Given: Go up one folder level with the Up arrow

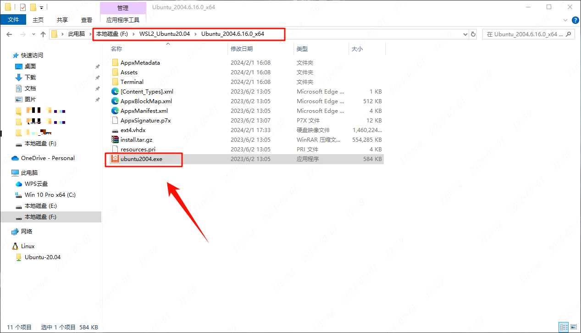Looking at the screenshot, I should 43,34.
